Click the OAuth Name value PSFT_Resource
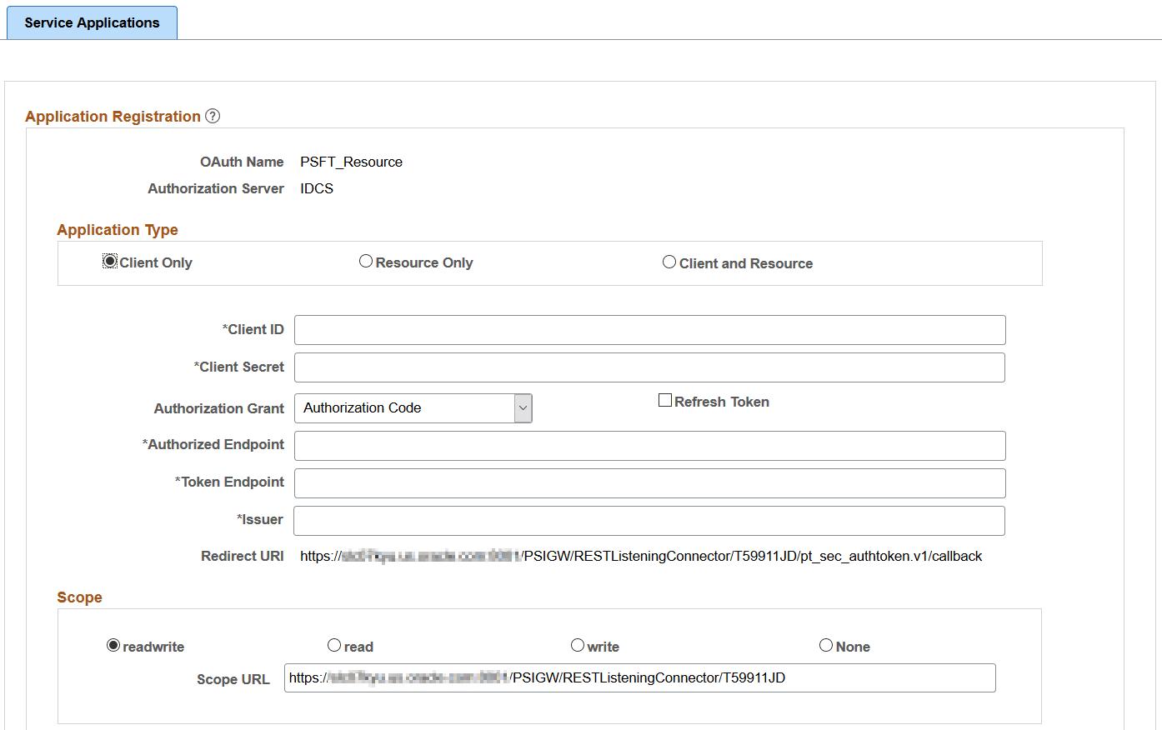 click(351, 162)
